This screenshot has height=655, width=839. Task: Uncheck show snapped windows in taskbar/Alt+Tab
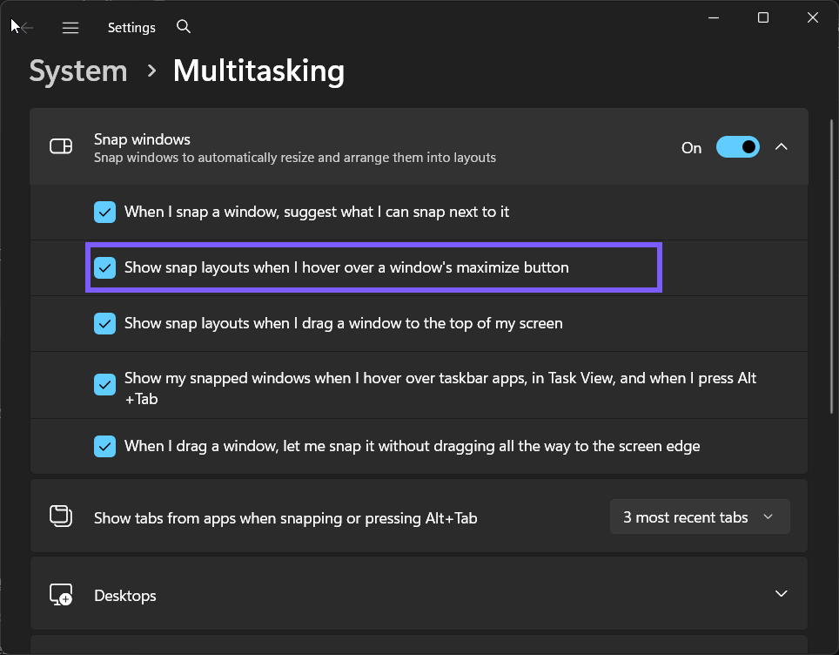click(104, 384)
